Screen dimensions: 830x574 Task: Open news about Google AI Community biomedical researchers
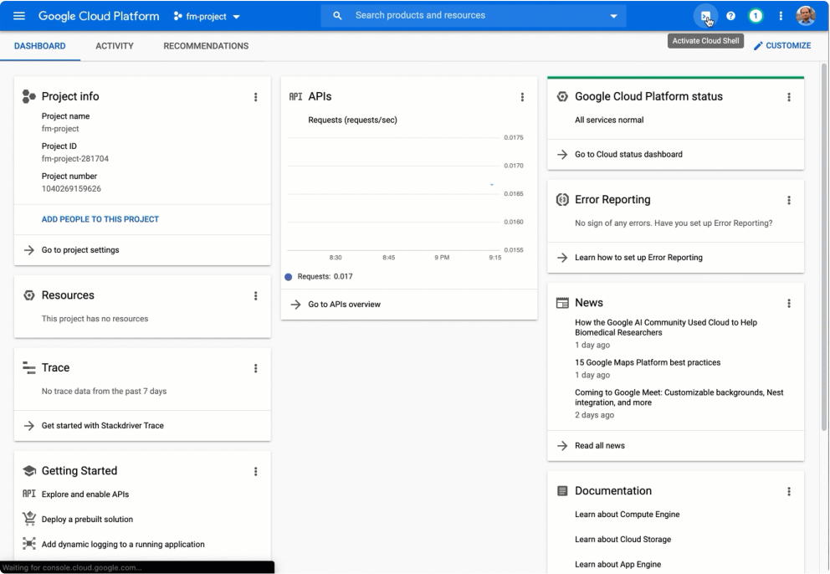(666, 327)
